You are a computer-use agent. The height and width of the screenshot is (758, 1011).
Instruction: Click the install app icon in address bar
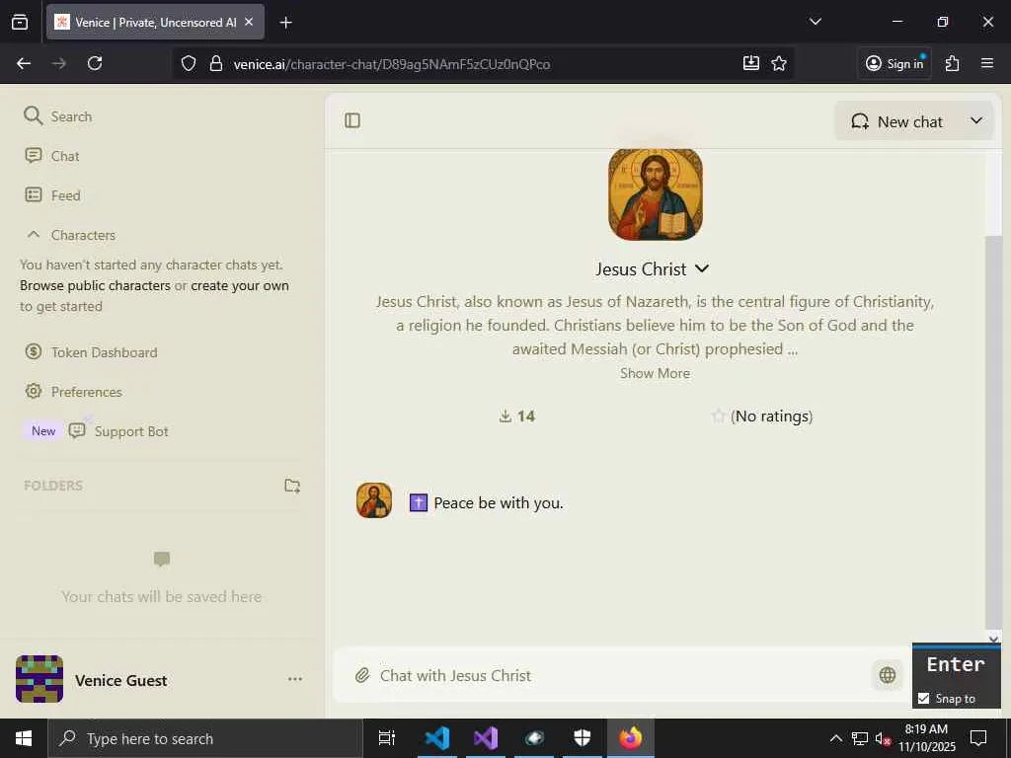tap(750, 63)
